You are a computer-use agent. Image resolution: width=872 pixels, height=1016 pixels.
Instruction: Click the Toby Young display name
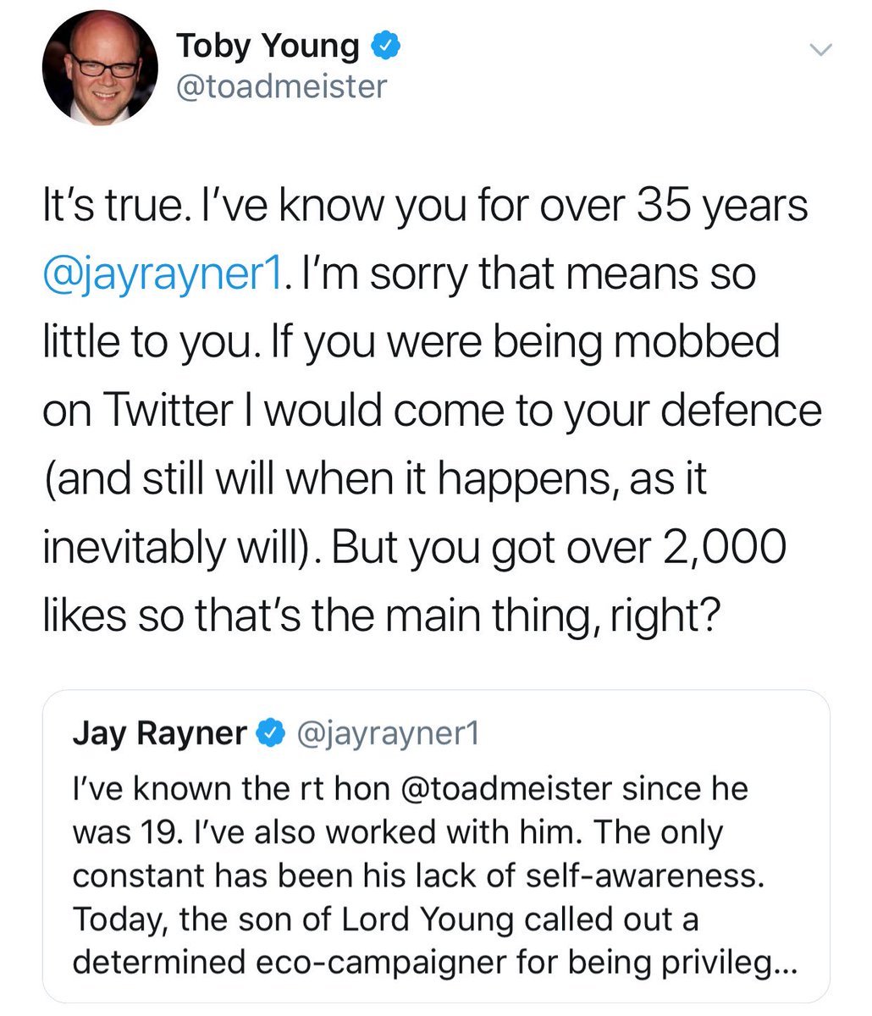(268, 47)
